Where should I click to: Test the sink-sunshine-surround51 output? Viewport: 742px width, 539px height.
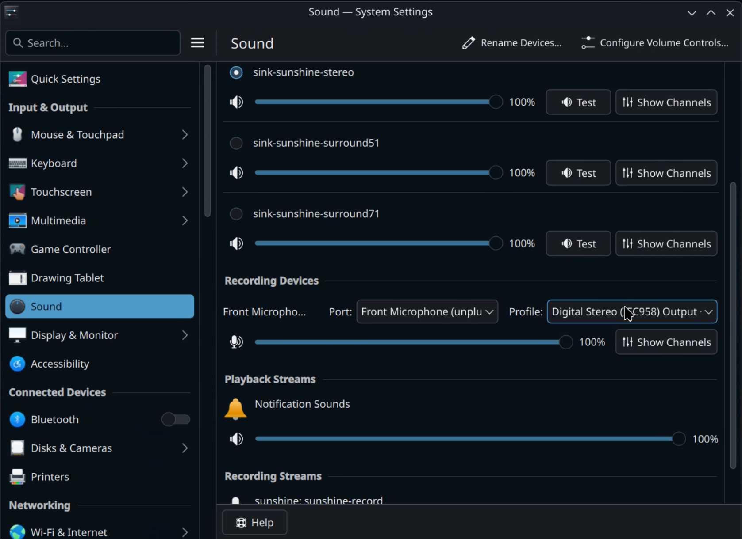click(x=578, y=173)
